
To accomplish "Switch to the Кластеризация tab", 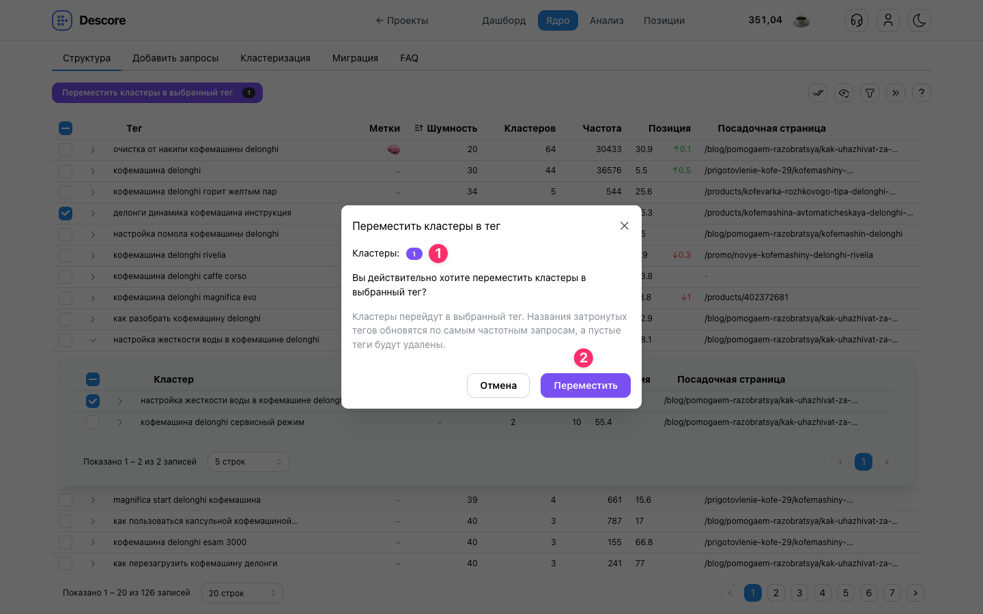I will (x=275, y=58).
